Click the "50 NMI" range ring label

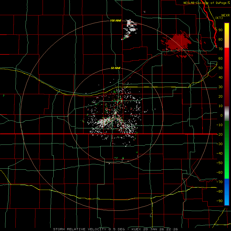(115, 68)
